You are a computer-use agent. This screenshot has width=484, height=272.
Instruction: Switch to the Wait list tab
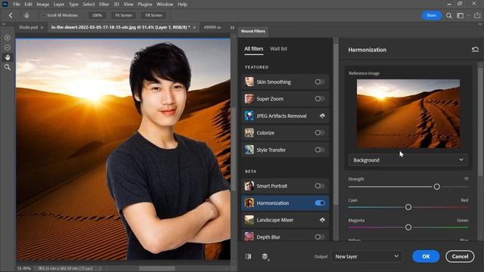point(278,48)
